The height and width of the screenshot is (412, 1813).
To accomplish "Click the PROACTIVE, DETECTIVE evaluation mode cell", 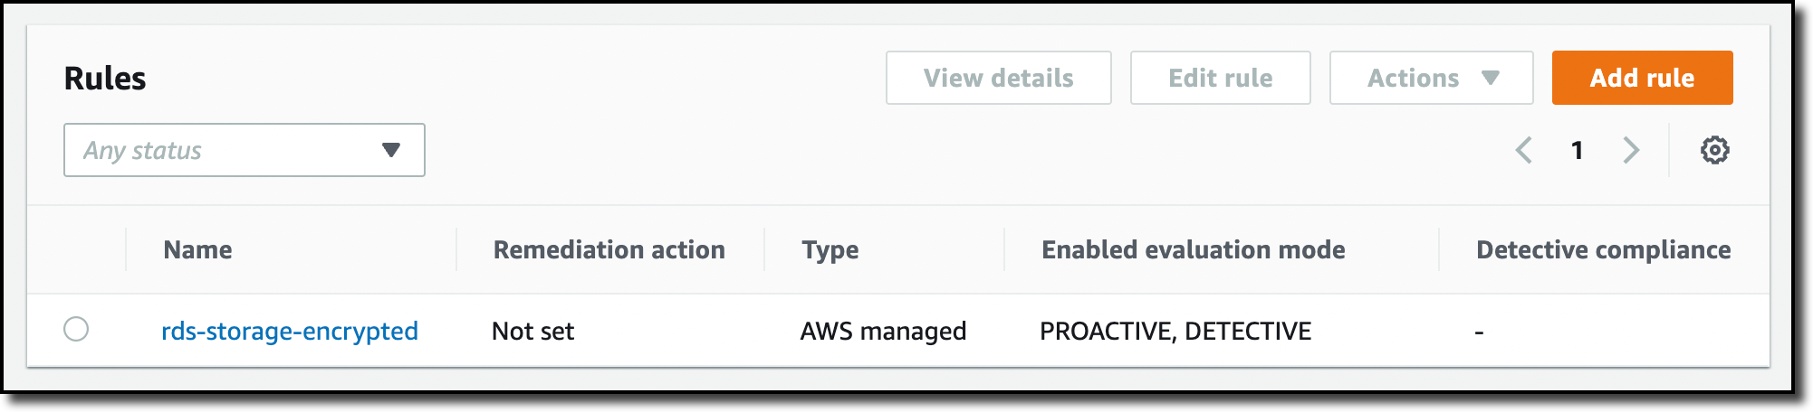I will (x=1175, y=332).
